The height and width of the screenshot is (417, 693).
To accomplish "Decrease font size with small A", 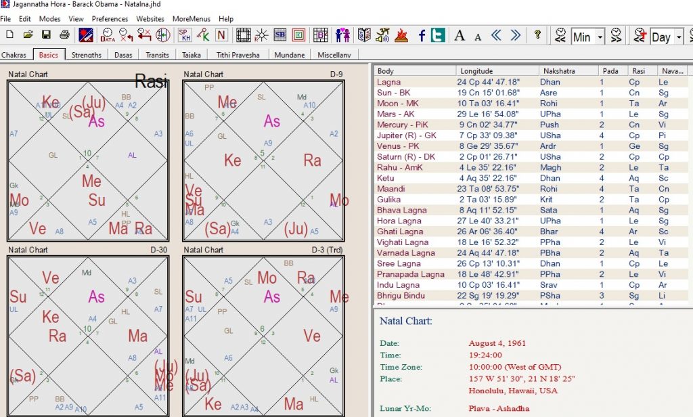I will (478, 37).
